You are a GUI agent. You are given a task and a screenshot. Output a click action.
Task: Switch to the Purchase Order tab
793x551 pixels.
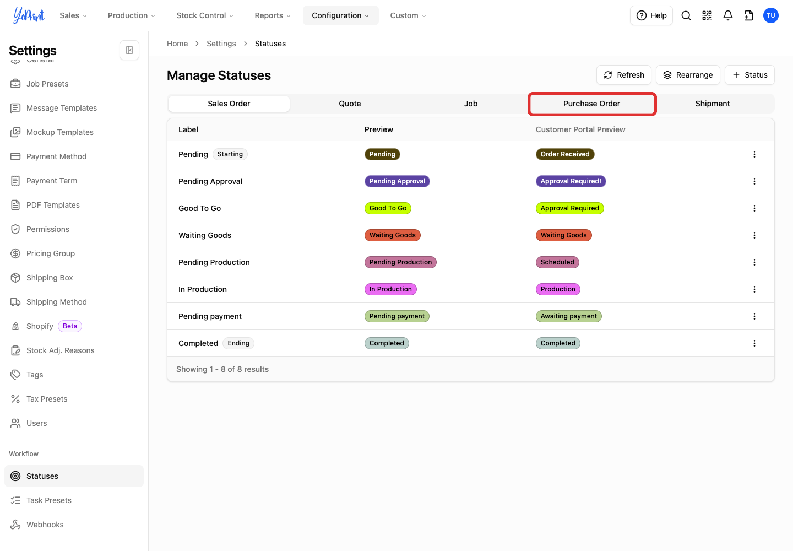pyautogui.click(x=592, y=104)
